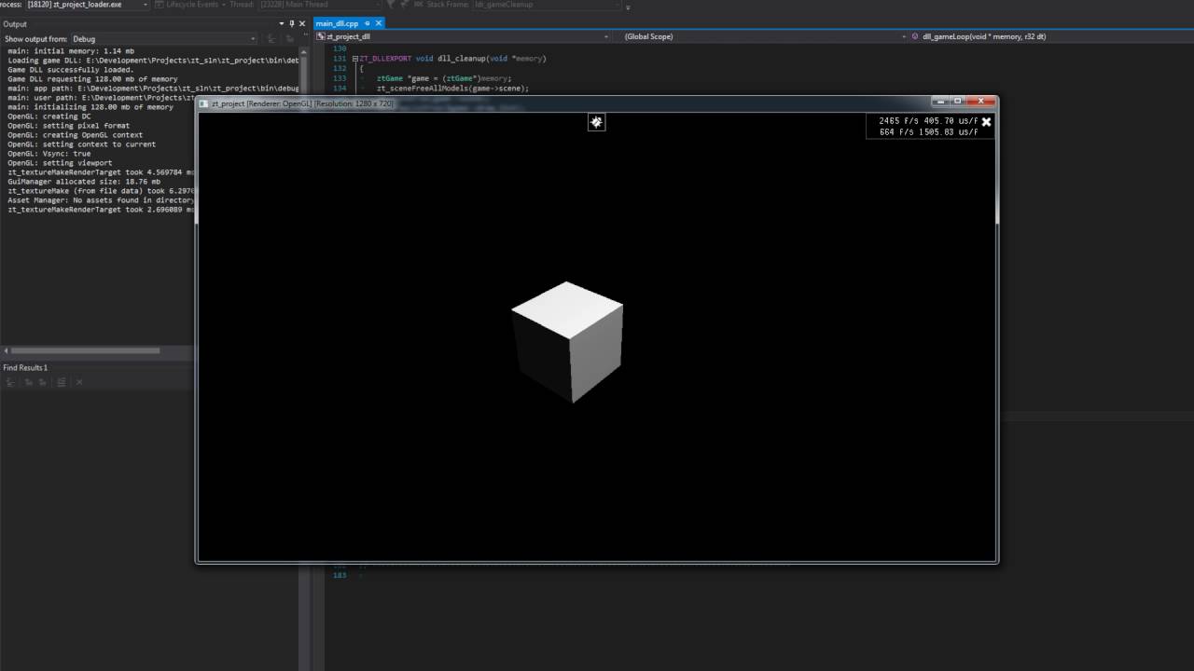Click the X clear icon in Find Results toolbar

[79, 382]
